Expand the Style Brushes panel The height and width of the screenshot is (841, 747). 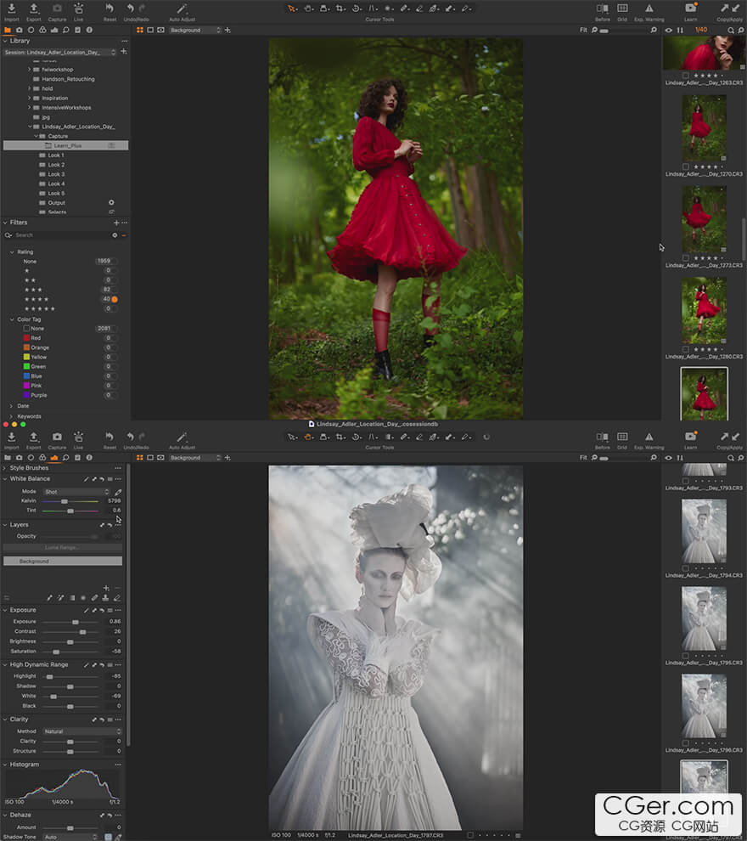pyautogui.click(x=5, y=468)
